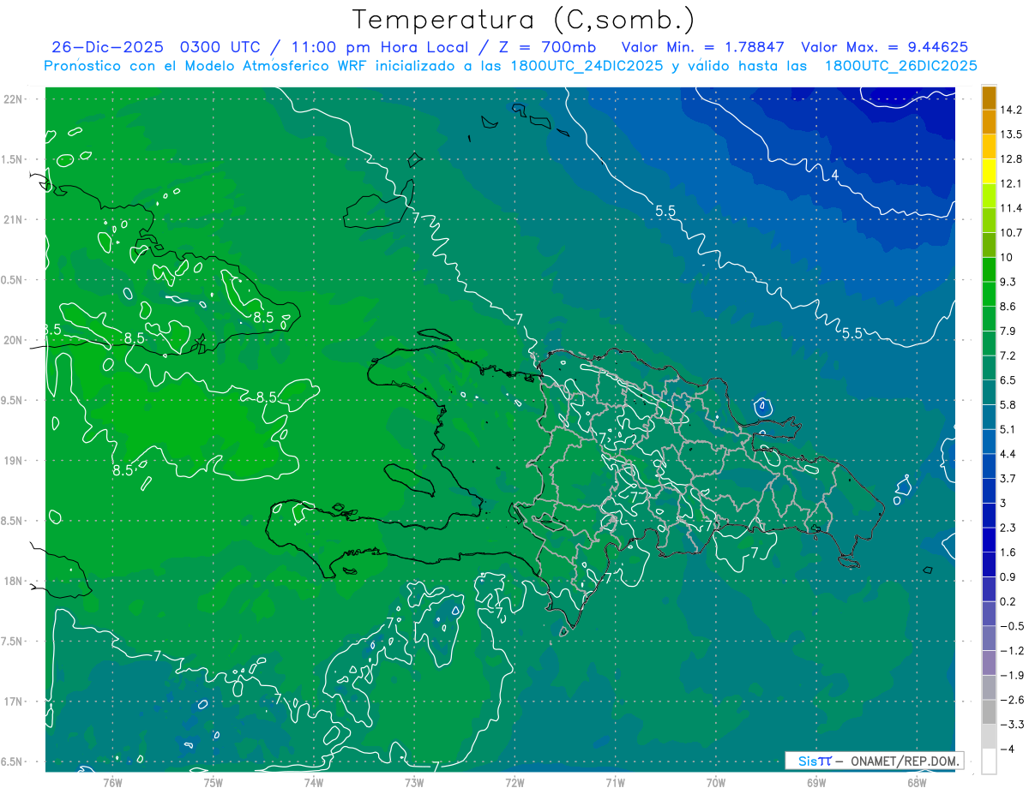The image size is (1029, 794).
Task: Pick the white swatch below -4
Action: click(989, 761)
